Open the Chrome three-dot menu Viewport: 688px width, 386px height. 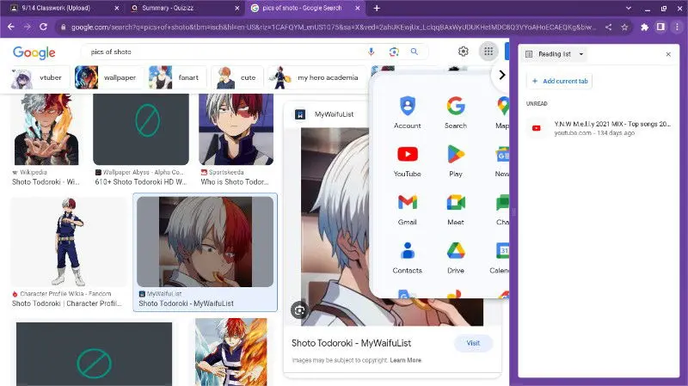[677, 28]
